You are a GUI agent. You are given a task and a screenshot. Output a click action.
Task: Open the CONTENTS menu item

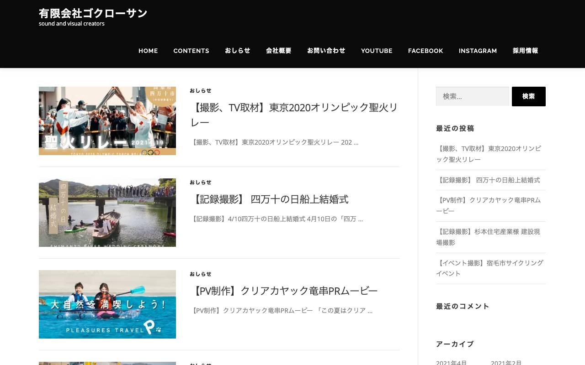(191, 51)
